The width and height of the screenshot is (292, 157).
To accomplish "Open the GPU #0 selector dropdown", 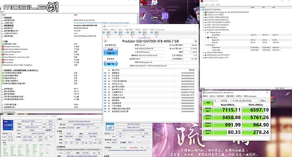I will click(x=109, y=133).
